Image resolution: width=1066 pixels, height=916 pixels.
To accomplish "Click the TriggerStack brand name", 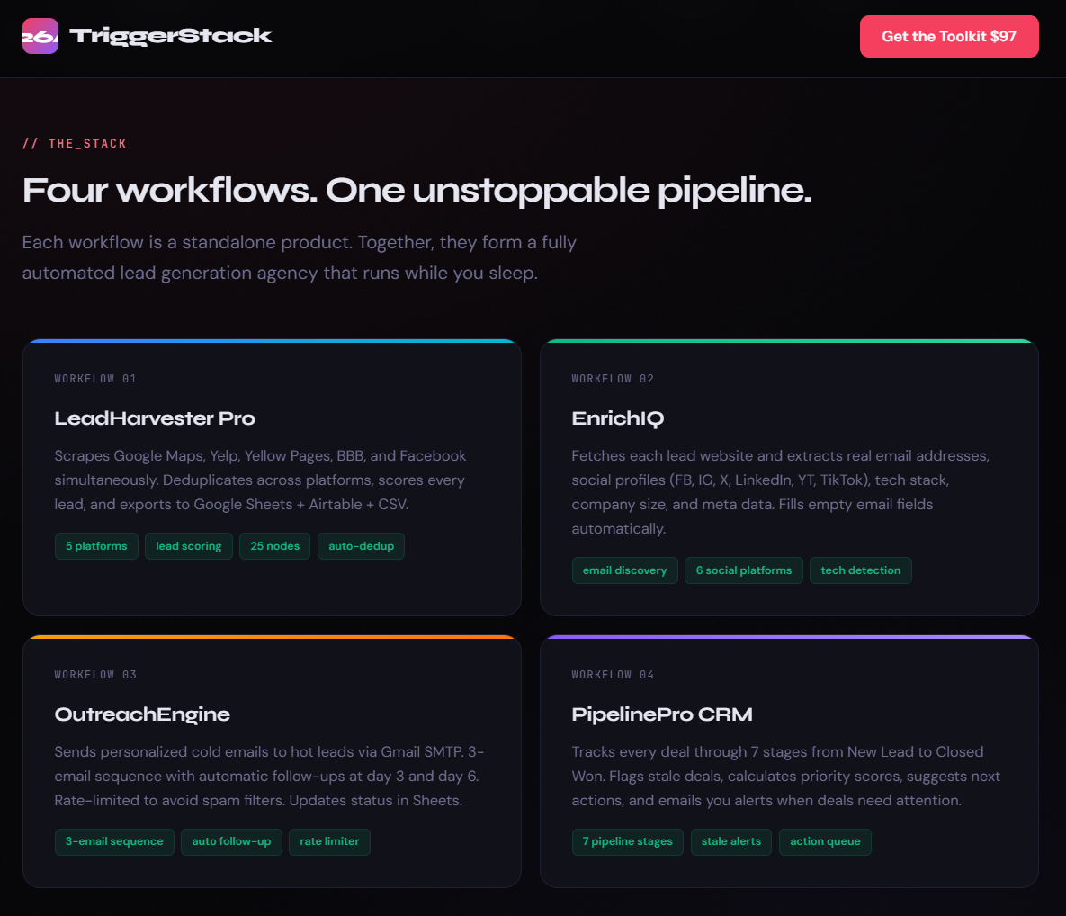I will pyautogui.click(x=171, y=36).
